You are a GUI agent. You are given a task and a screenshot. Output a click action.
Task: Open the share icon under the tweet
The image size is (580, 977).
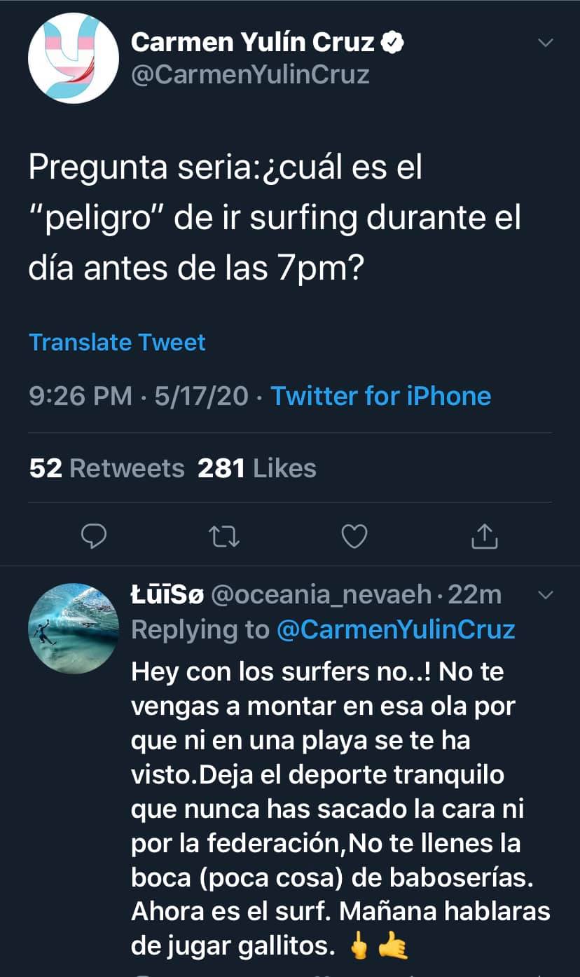(484, 536)
